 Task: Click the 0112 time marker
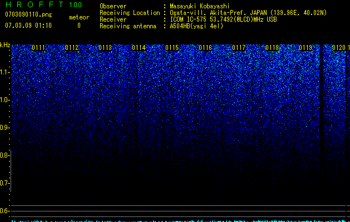point(72,48)
